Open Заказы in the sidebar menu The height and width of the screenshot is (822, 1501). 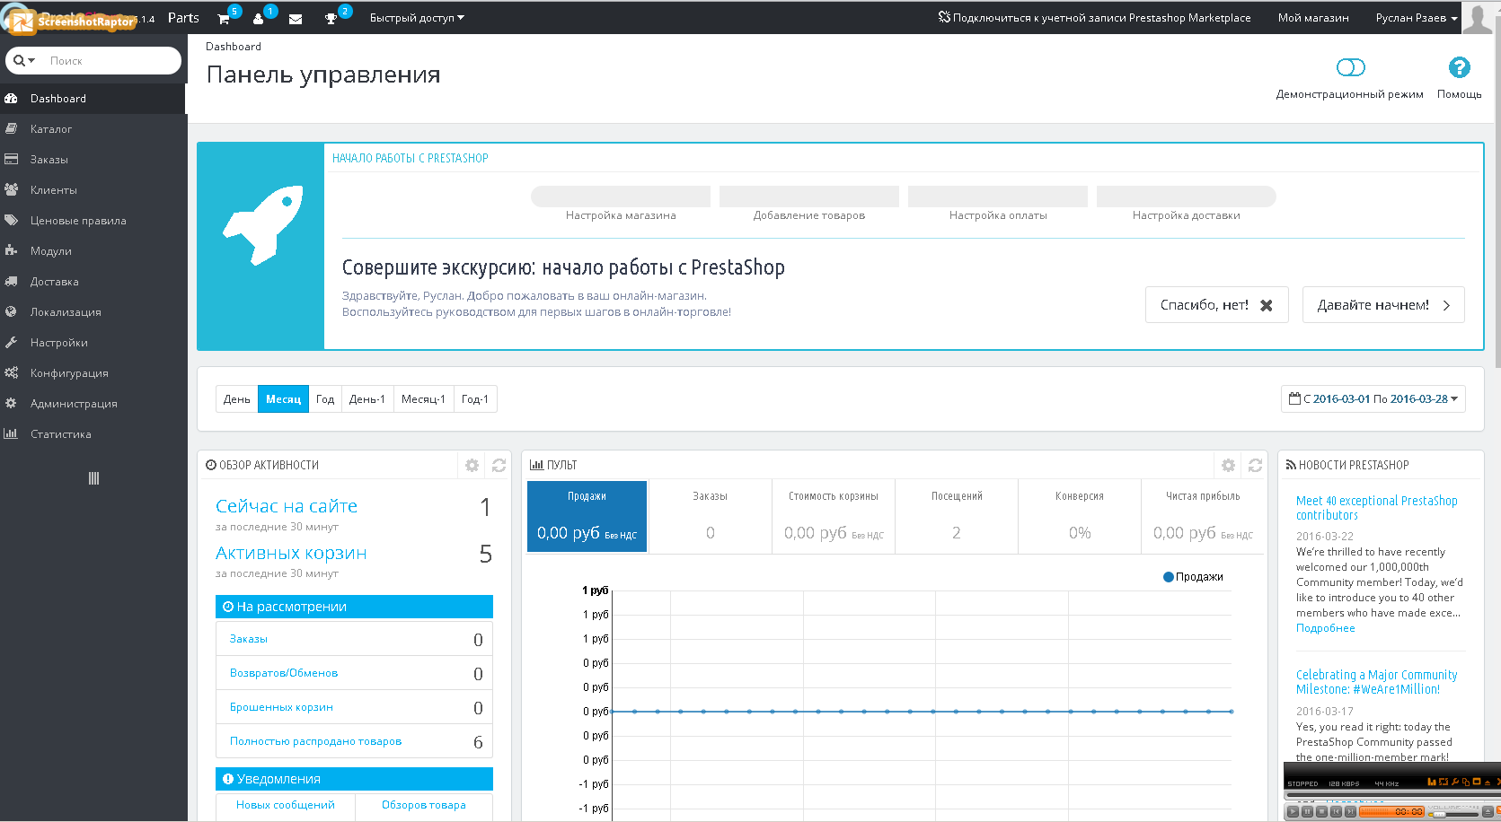pyautogui.click(x=93, y=160)
